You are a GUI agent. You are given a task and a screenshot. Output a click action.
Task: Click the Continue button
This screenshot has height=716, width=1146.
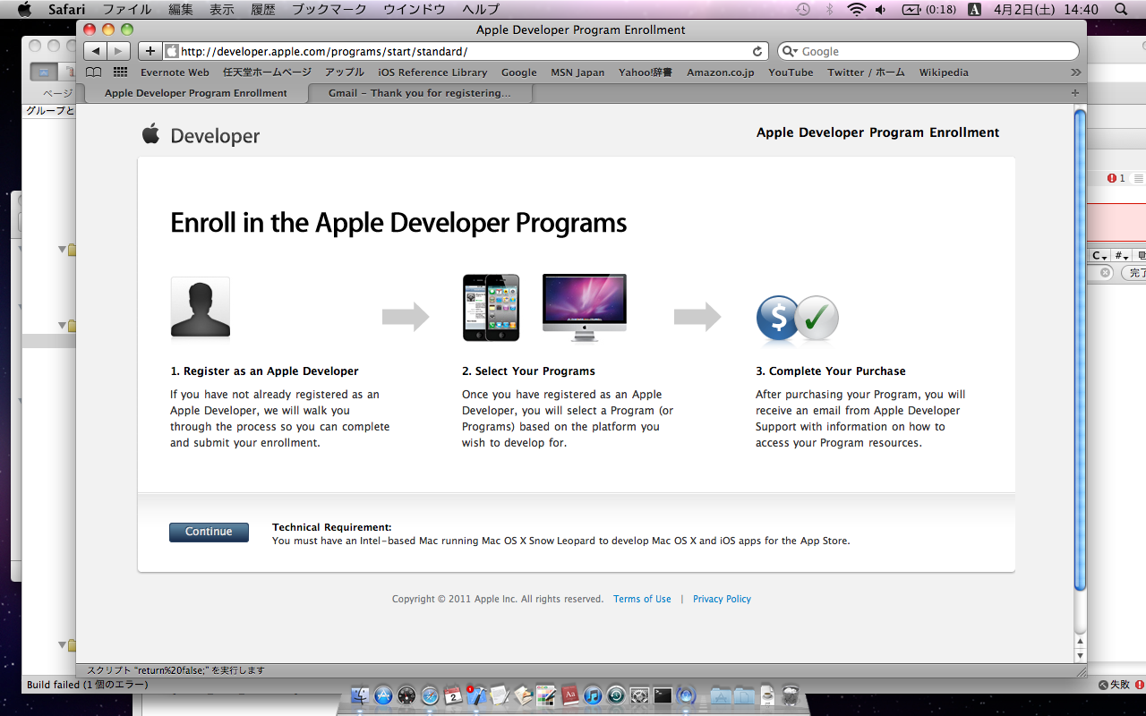[209, 532]
